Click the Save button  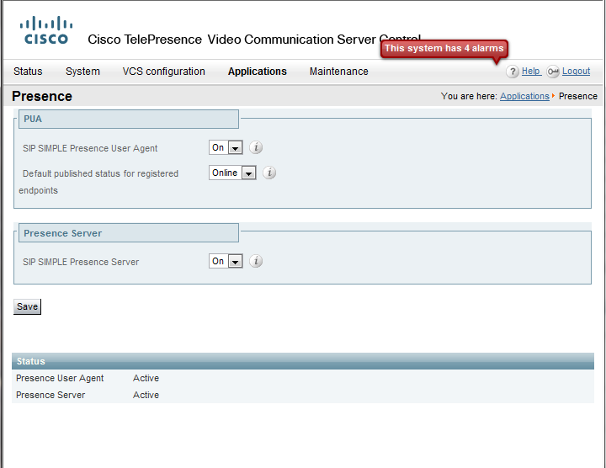27,306
